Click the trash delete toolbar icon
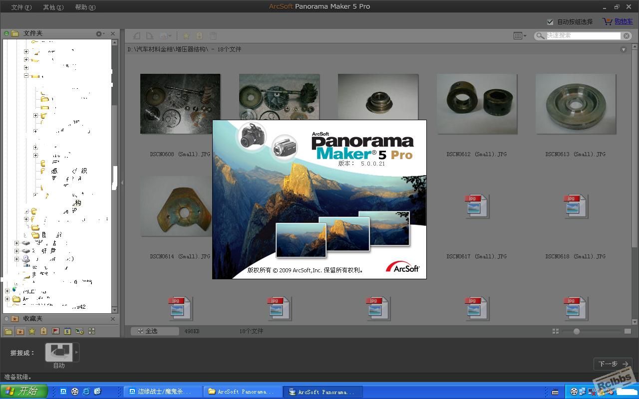 pyautogui.click(x=213, y=36)
